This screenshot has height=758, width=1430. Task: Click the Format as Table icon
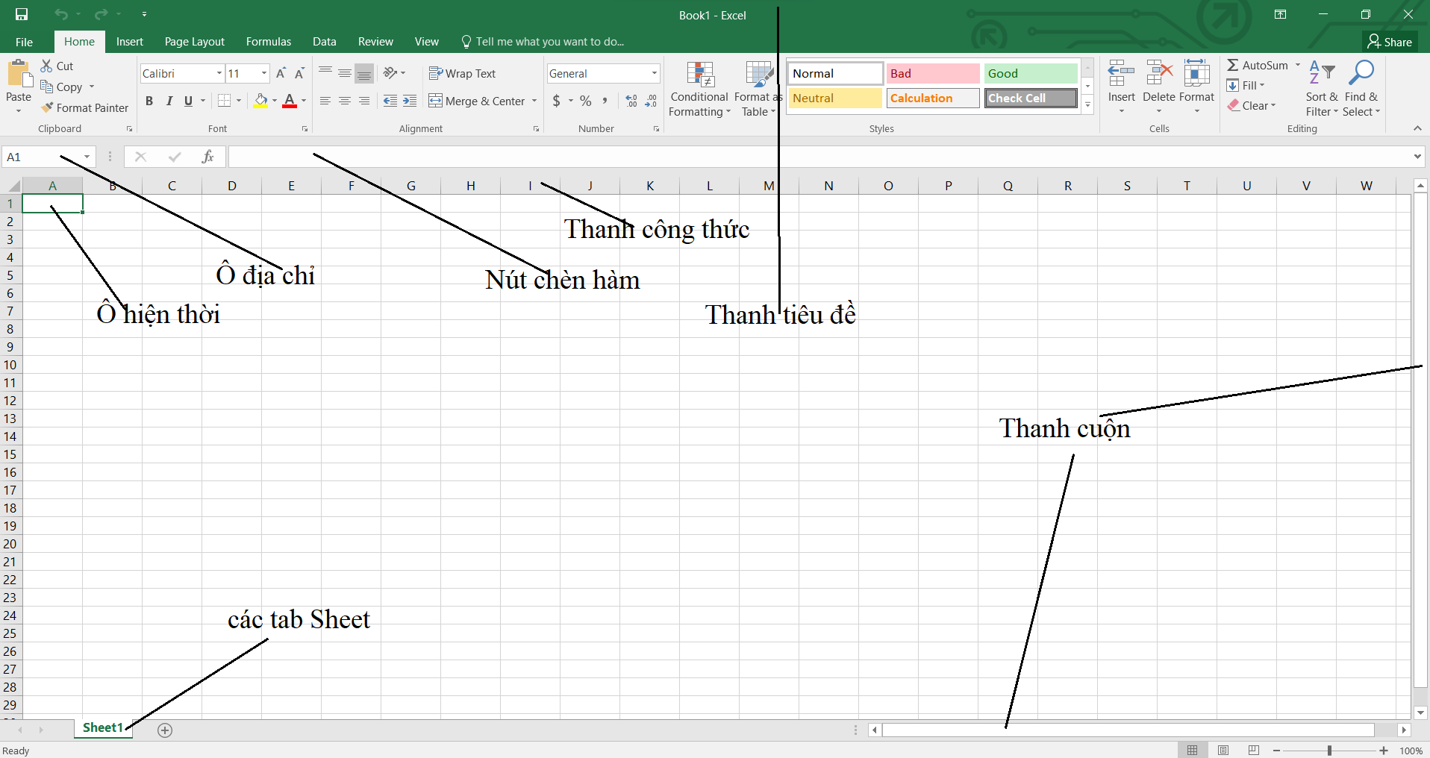point(757,78)
